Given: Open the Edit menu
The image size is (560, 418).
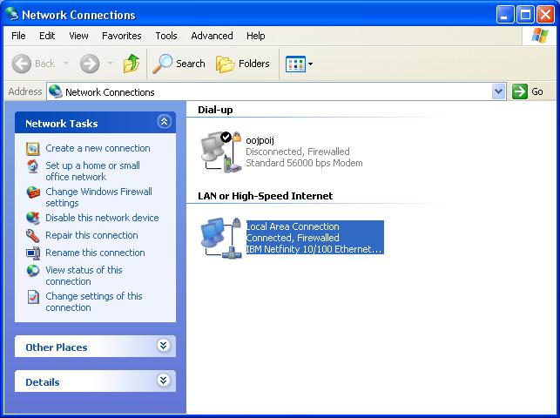Looking at the screenshot, I should point(47,36).
